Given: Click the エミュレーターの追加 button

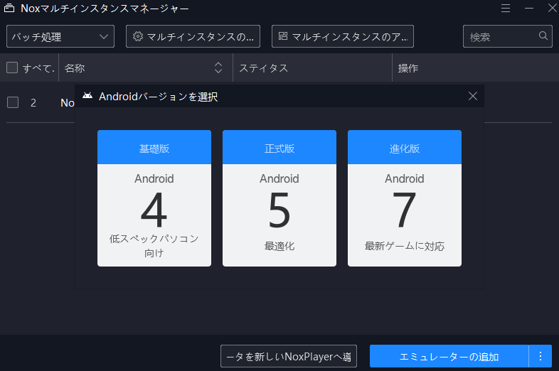Looking at the screenshot, I should click(x=449, y=356).
